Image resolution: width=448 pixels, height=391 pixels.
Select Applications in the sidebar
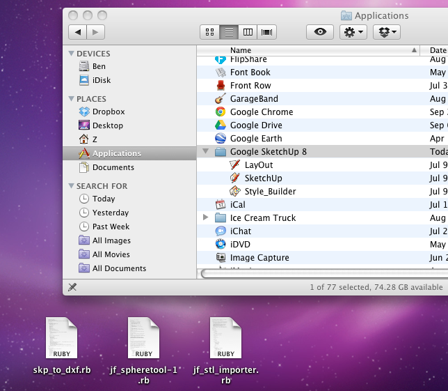click(x=129, y=153)
